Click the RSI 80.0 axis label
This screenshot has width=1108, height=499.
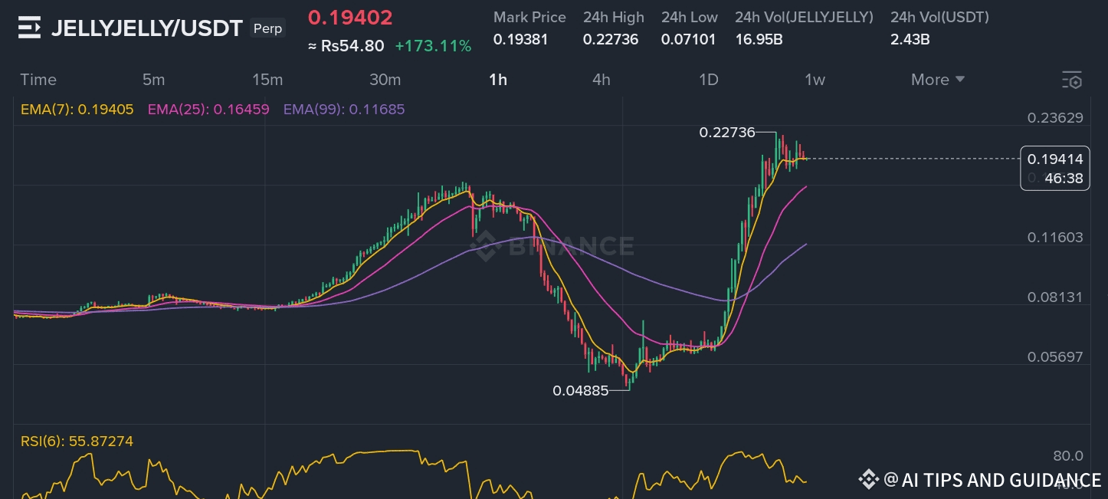1068,456
